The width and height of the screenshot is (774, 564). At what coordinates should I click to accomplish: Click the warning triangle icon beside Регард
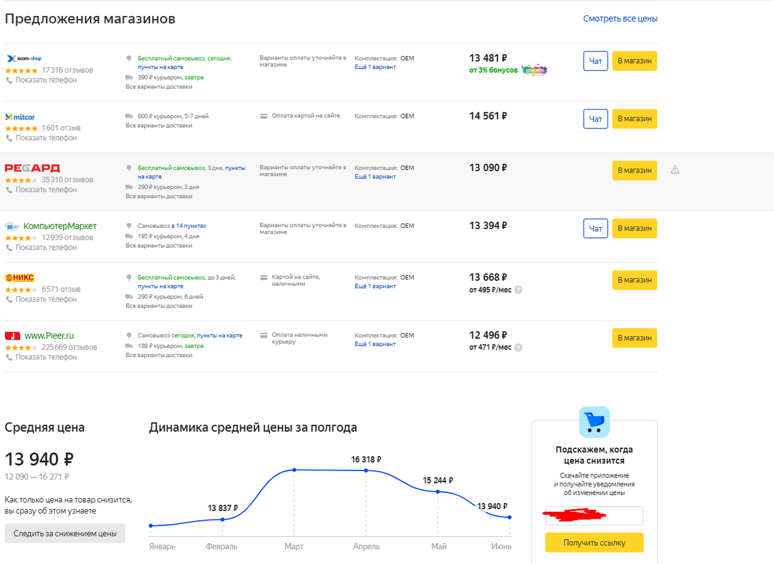pos(675,170)
